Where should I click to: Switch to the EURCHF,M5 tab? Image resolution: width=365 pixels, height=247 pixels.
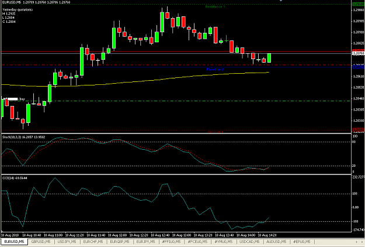click(93, 242)
